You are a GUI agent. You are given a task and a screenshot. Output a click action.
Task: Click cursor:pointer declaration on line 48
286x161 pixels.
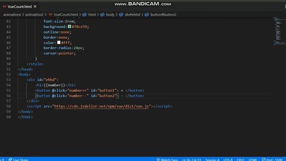(x=59, y=53)
